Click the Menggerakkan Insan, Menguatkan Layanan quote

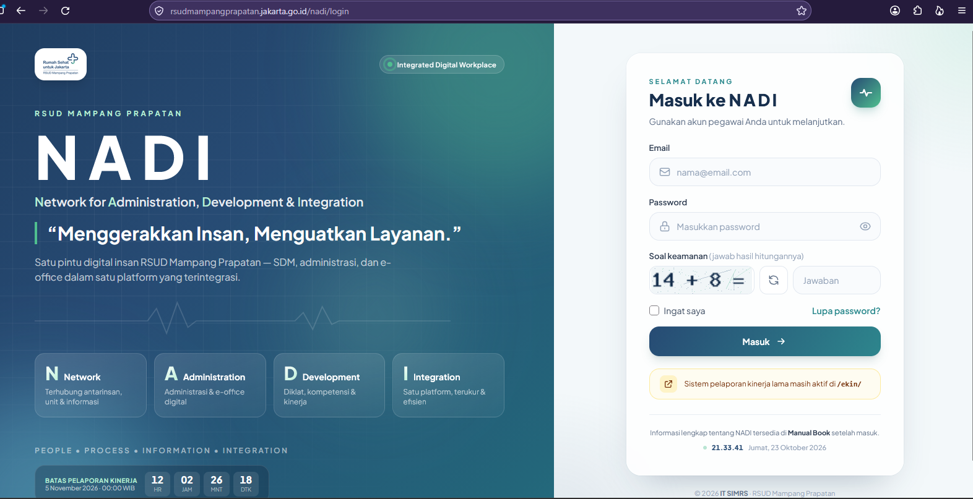tap(254, 234)
